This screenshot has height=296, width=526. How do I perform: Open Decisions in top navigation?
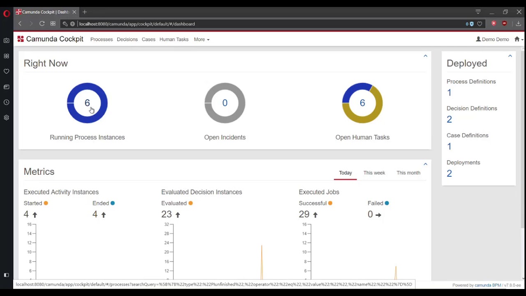pyautogui.click(x=127, y=39)
